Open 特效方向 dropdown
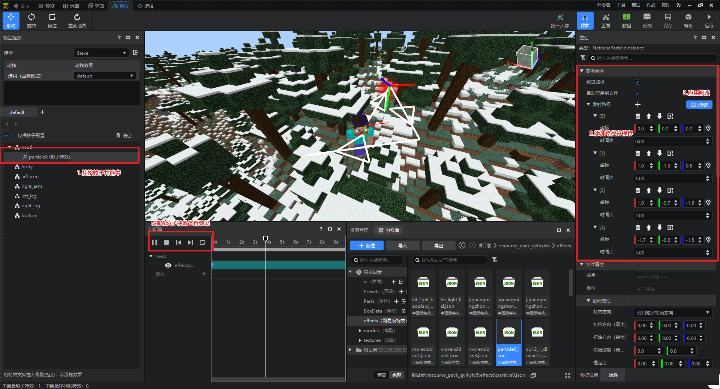The height and width of the screenshot is (389, 720). coord(673,313)
